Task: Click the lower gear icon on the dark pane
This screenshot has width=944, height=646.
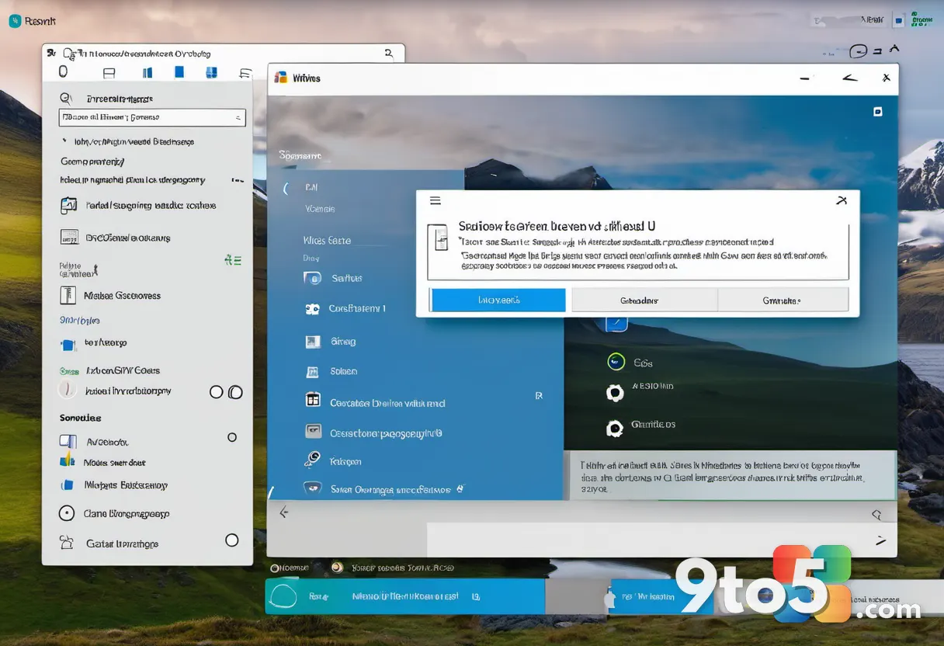Action: pos(615,428)
